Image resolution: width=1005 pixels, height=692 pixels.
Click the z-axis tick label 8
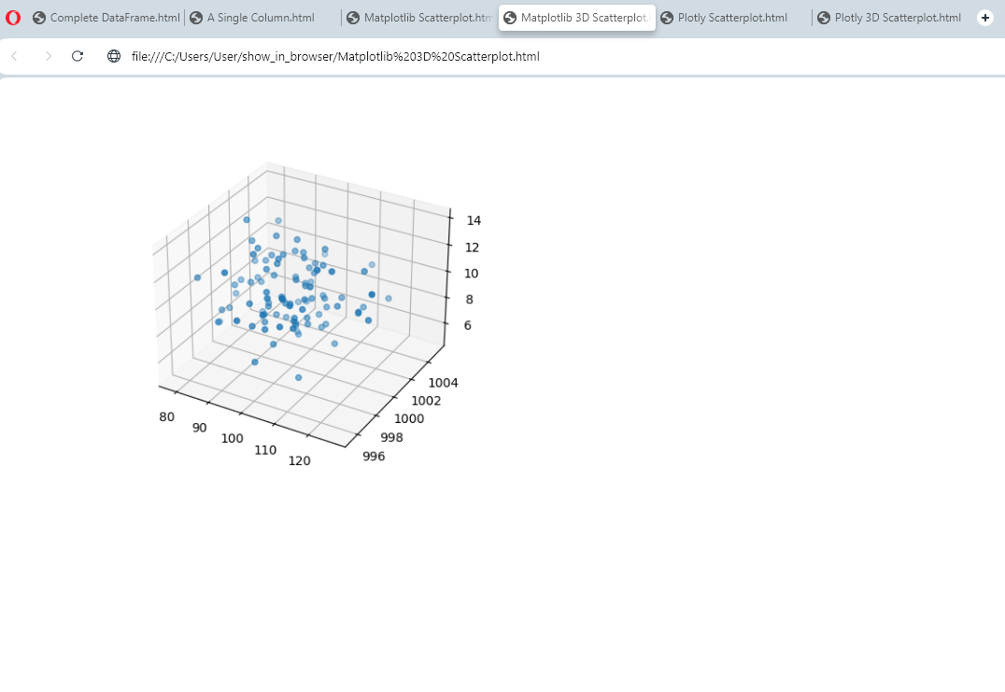pyautogui.click(x=469, y=299)
